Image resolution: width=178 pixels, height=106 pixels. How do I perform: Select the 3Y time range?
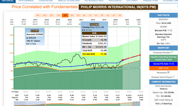coord(114,15)
